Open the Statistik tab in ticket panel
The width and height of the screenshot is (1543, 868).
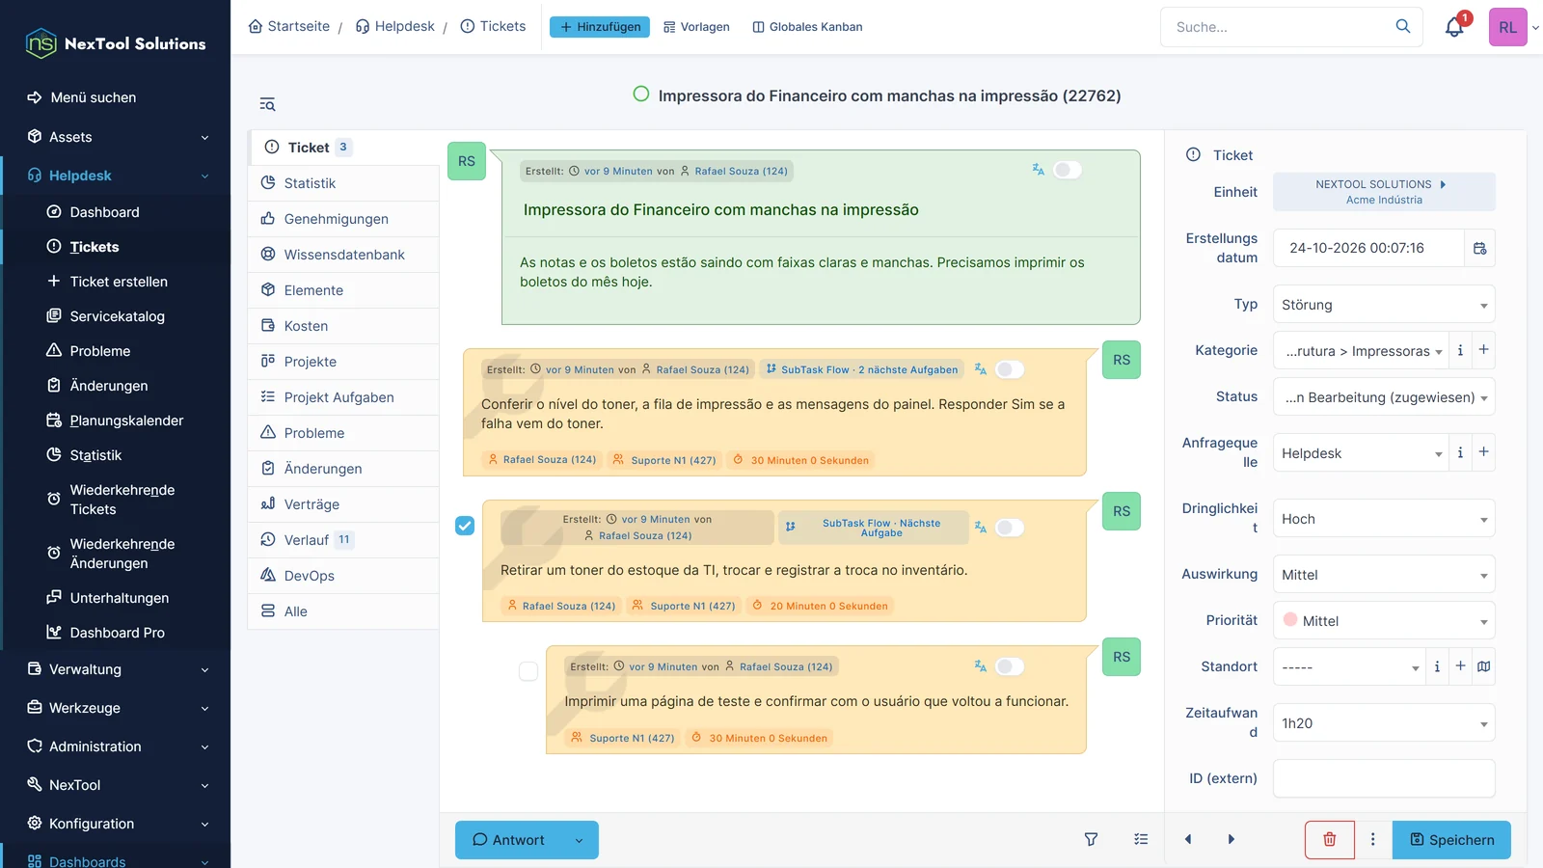coord(343,183)
